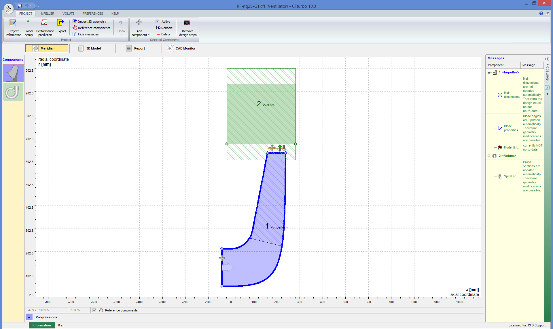Click Delete selected component
The image size is (553, 329).
[x=164, y=34]
